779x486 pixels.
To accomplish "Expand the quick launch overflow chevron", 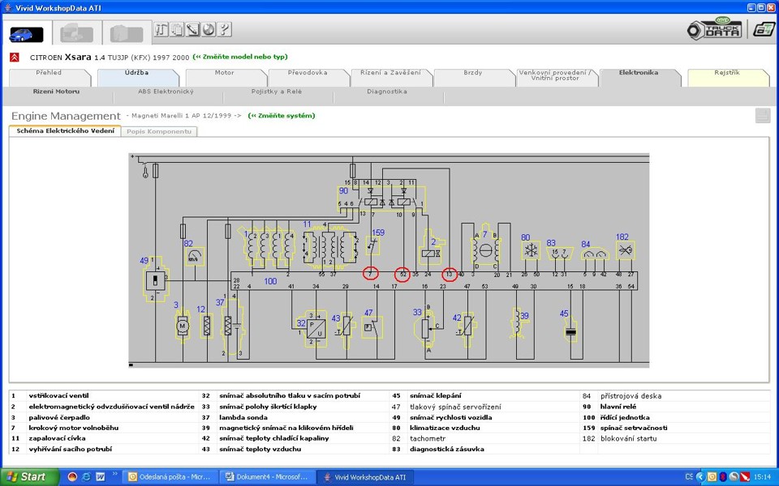I will tap(114, 475).
